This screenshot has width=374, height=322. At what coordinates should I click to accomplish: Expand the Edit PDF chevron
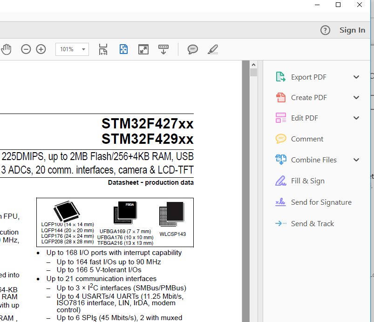click(356, 118)
